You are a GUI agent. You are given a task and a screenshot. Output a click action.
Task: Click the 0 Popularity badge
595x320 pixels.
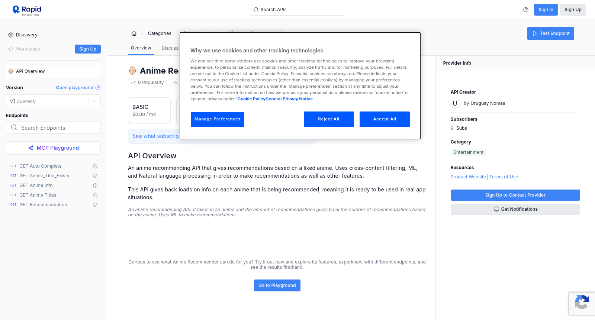click(x=148, y=83)
